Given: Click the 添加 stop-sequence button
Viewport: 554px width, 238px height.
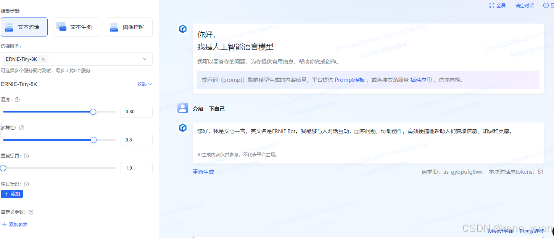Looking at the screenshot, I should pos(12,194).
